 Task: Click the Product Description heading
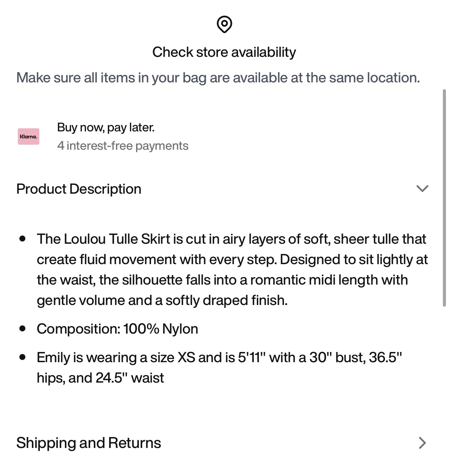point(79,189)
